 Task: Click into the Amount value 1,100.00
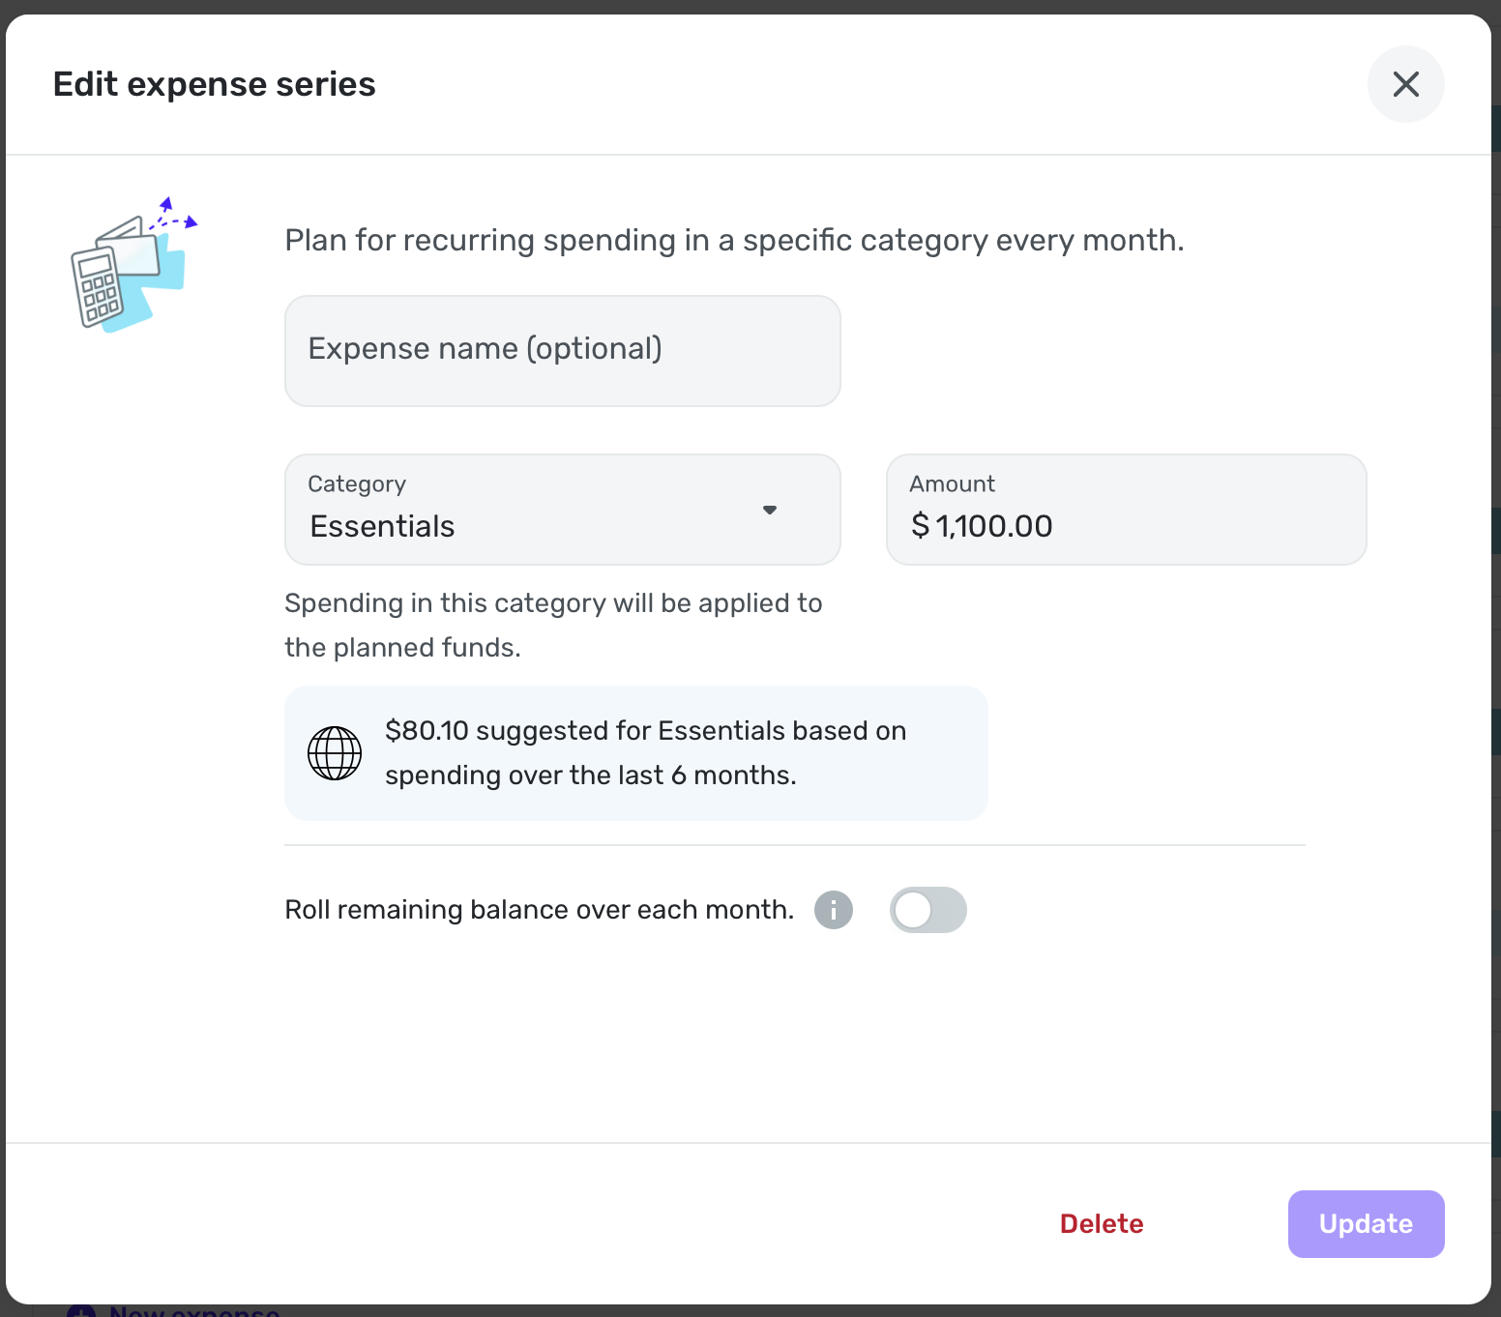tap(994, 526)
